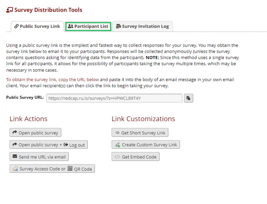Click inside the Public Survey URL field
The width and height of the screenshot is (267, 204).
pyautogui.click(x=114, y=98)
